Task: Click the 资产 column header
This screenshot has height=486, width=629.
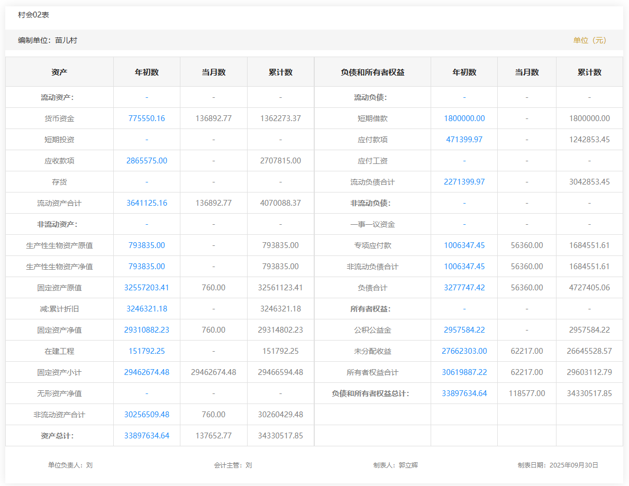Action: 59,72
